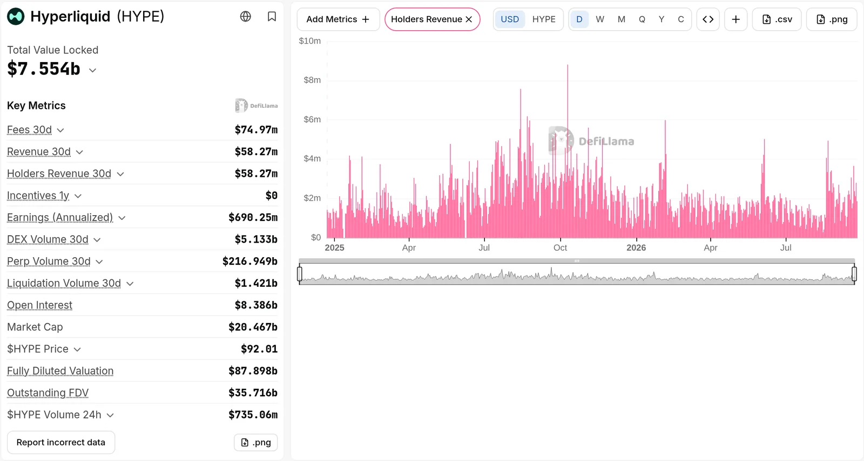Select monthly (M) chart grouping
Viewport: 864px width, 461px height.
(x=622, y=19)
